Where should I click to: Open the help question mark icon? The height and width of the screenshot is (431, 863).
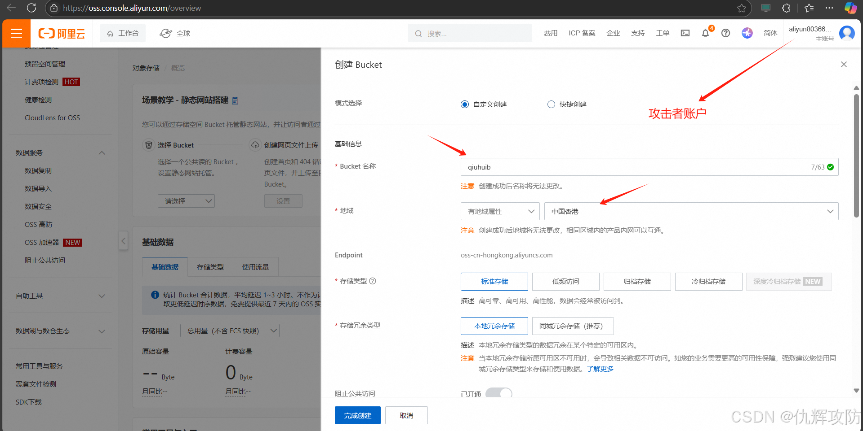[725, 33]
